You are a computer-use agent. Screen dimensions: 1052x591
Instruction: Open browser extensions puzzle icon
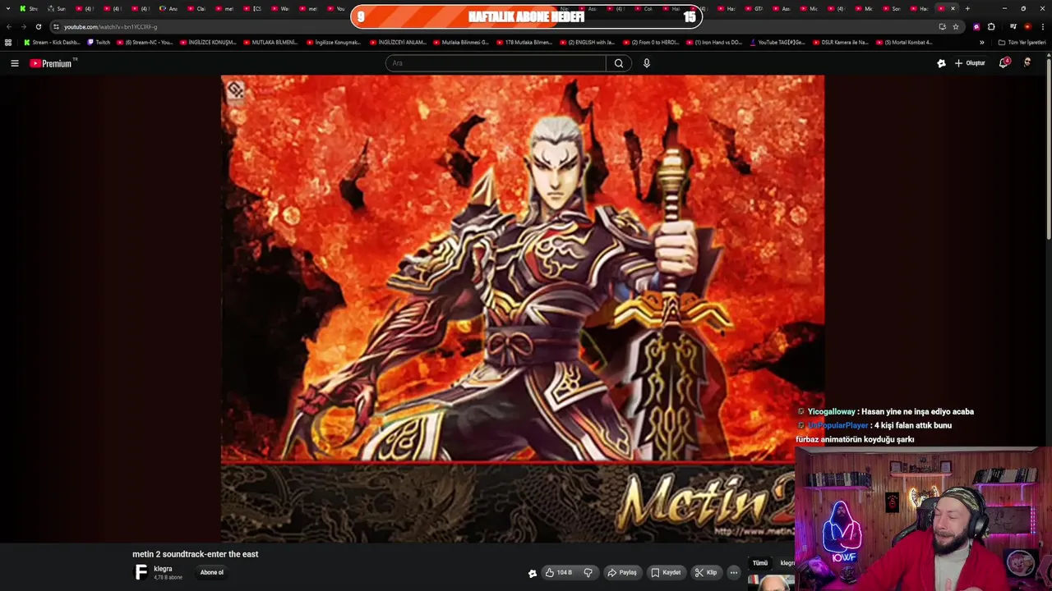point(991,27)
